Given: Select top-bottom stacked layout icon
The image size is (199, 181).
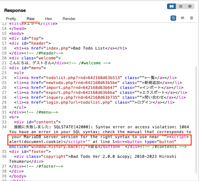Looking at the screenshot, I should [181, 6].
